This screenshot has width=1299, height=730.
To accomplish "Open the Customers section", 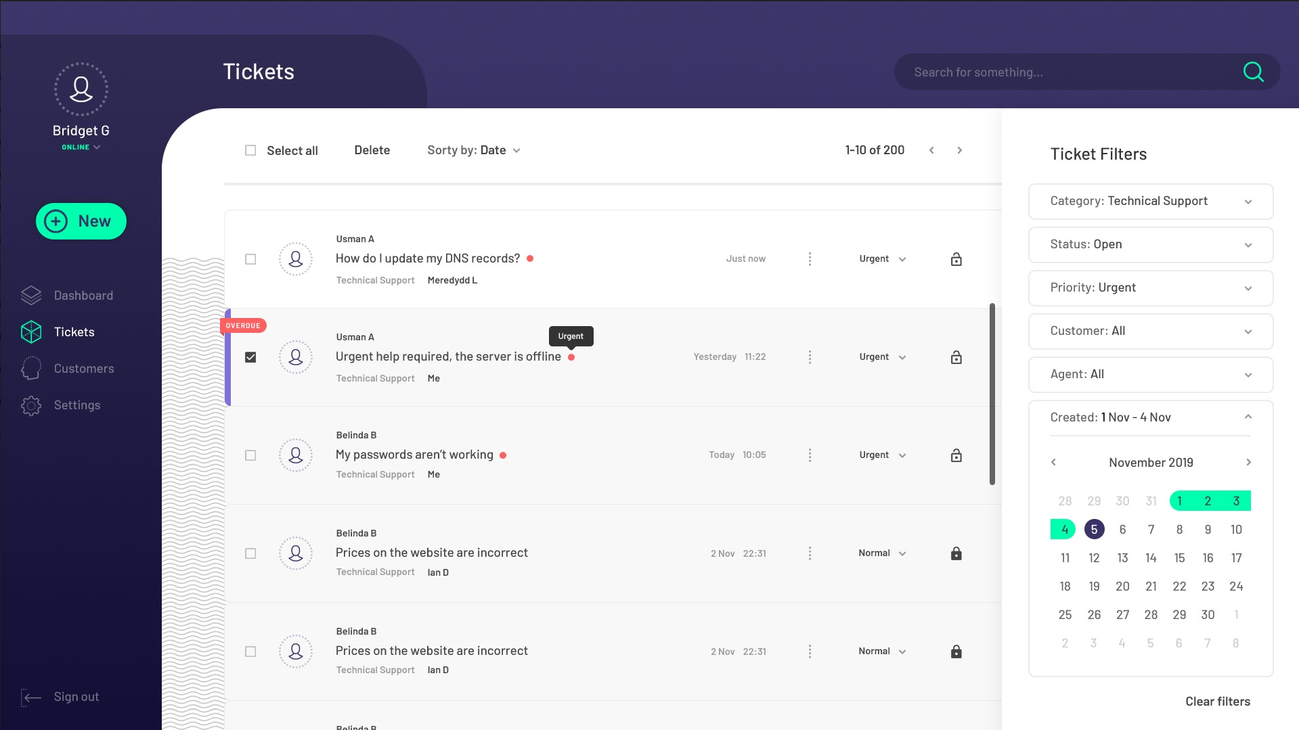I will 84,368.
